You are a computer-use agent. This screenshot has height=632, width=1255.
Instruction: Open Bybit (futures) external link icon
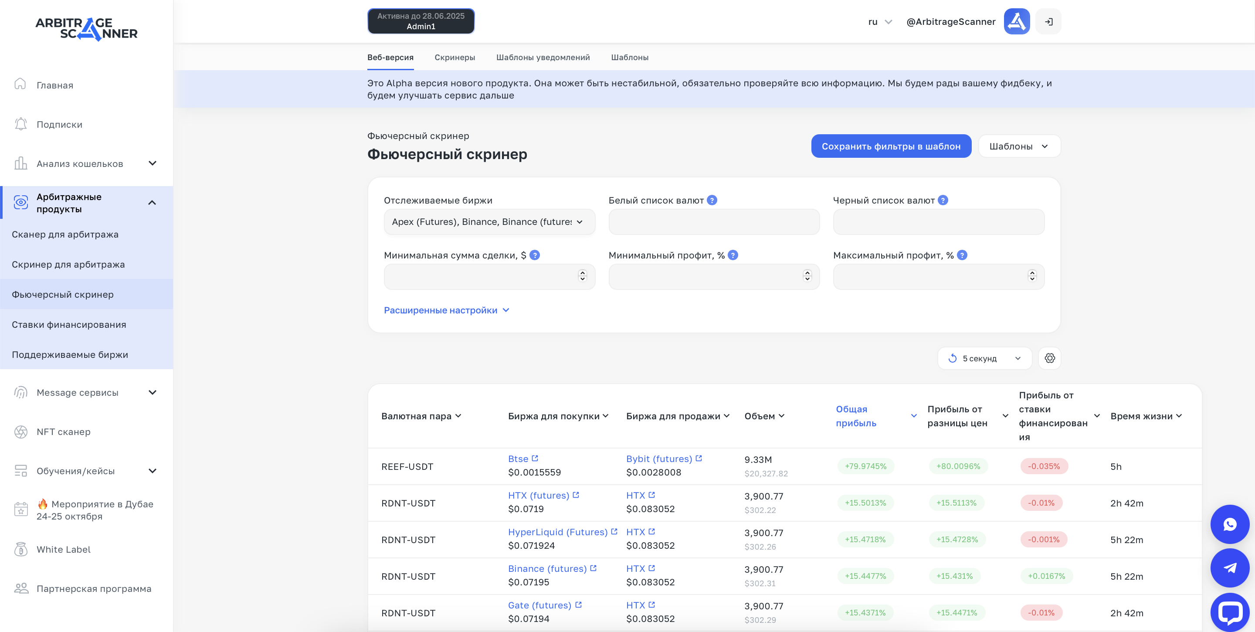pyautogui.click(x=699, y=459)
